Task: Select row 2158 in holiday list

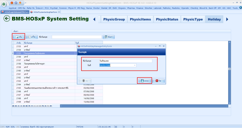Action: tap(57, 64)
